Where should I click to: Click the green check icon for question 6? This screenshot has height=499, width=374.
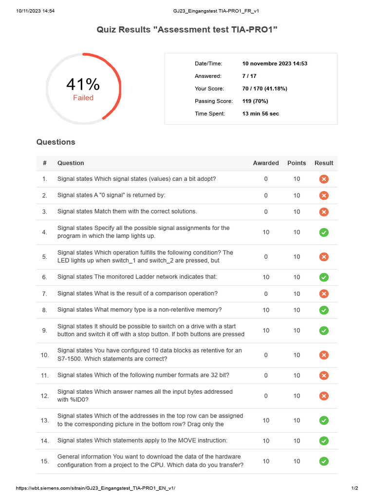pyautogui.click(x=324, y=277)
